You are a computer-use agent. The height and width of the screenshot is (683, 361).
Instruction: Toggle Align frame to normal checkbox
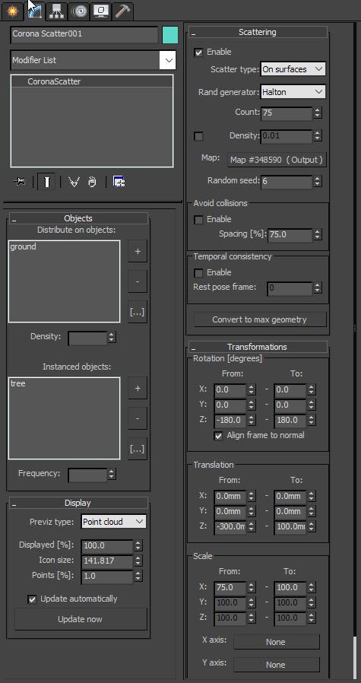click(x=218, y=436)
